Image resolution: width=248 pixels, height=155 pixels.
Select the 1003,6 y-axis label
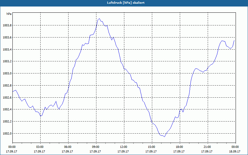point(7,38)
